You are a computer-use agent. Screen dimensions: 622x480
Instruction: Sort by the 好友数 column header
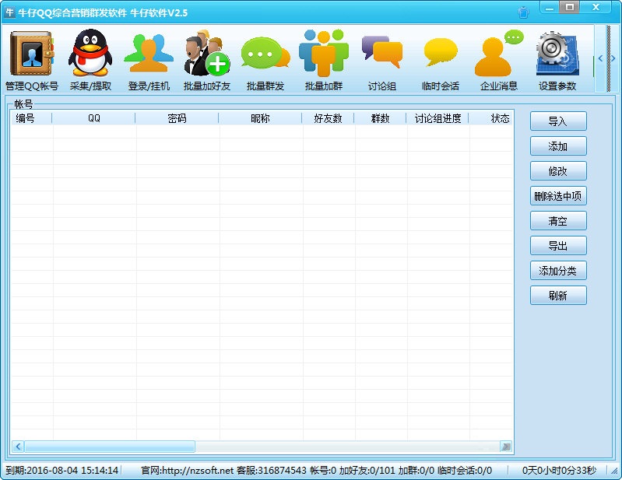[x=328, y=118]
